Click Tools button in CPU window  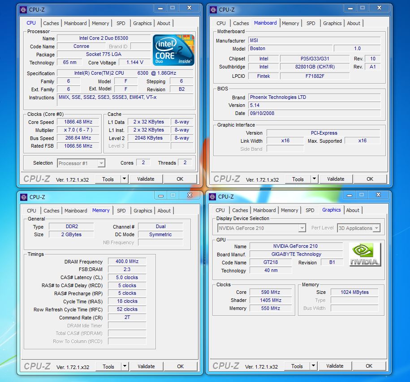108,179
